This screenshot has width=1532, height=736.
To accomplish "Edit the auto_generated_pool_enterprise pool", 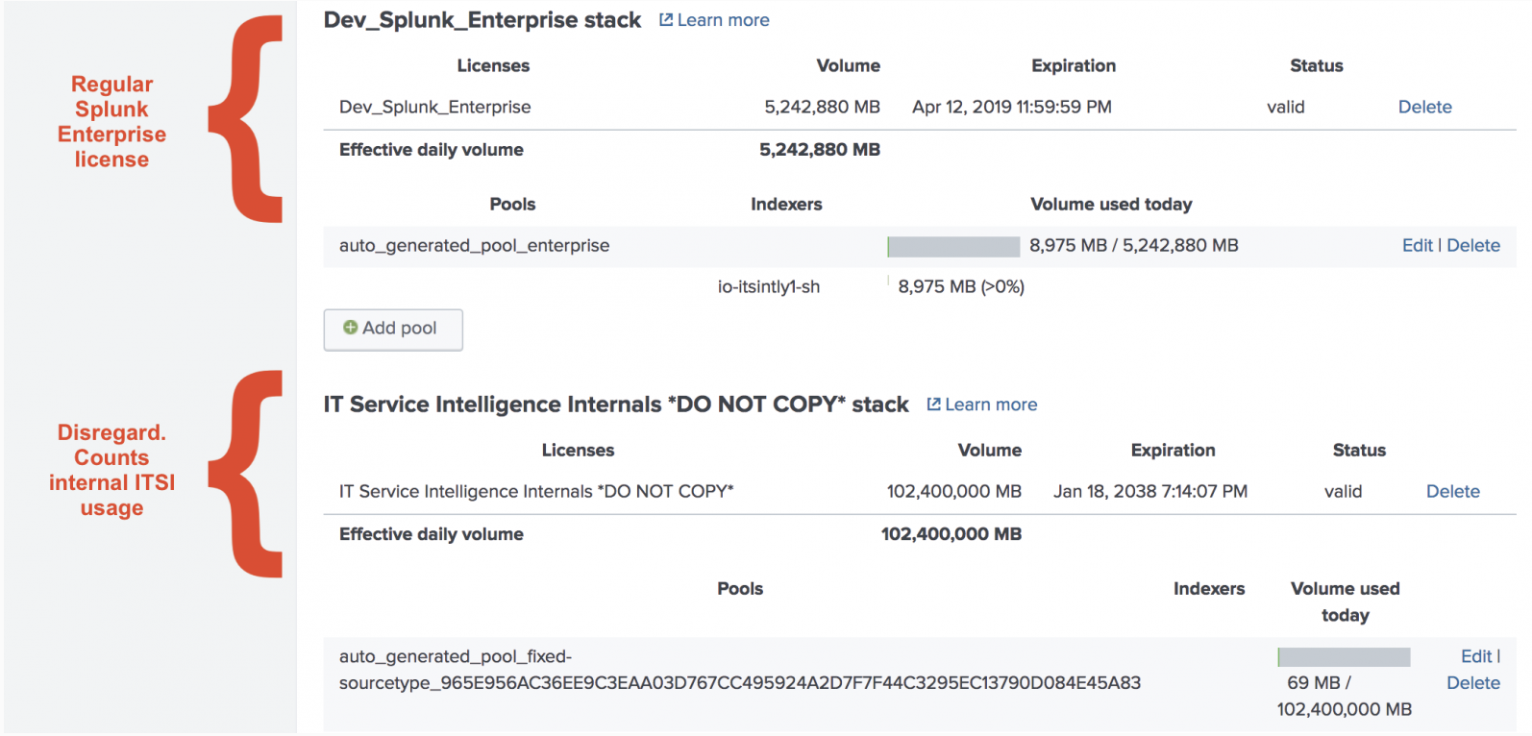I will (1417, 245).
